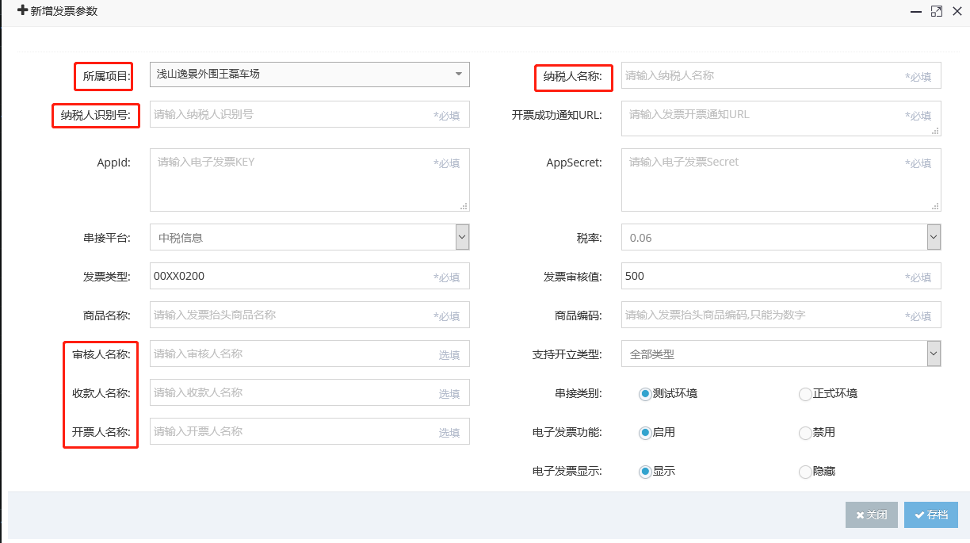The height and width of the screenshot is (543, 970).
Task: Enable 电子发票功能 by selecting 启用
Action: (645, 432)
